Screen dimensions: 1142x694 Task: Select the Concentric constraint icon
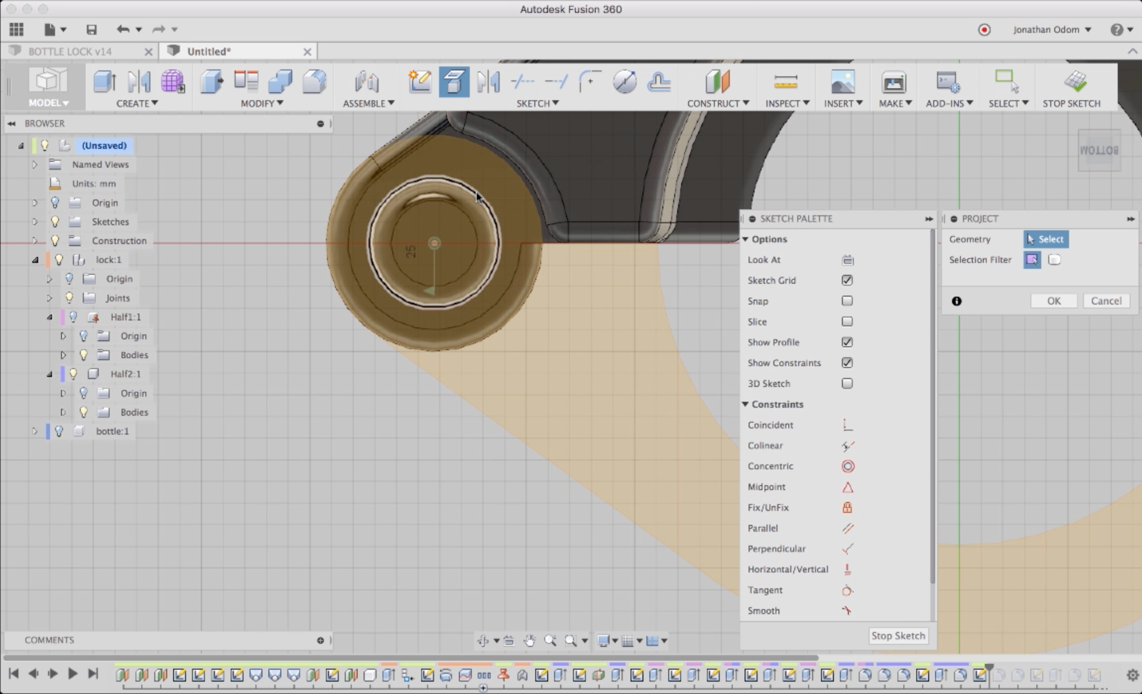[x=847, y=466]
